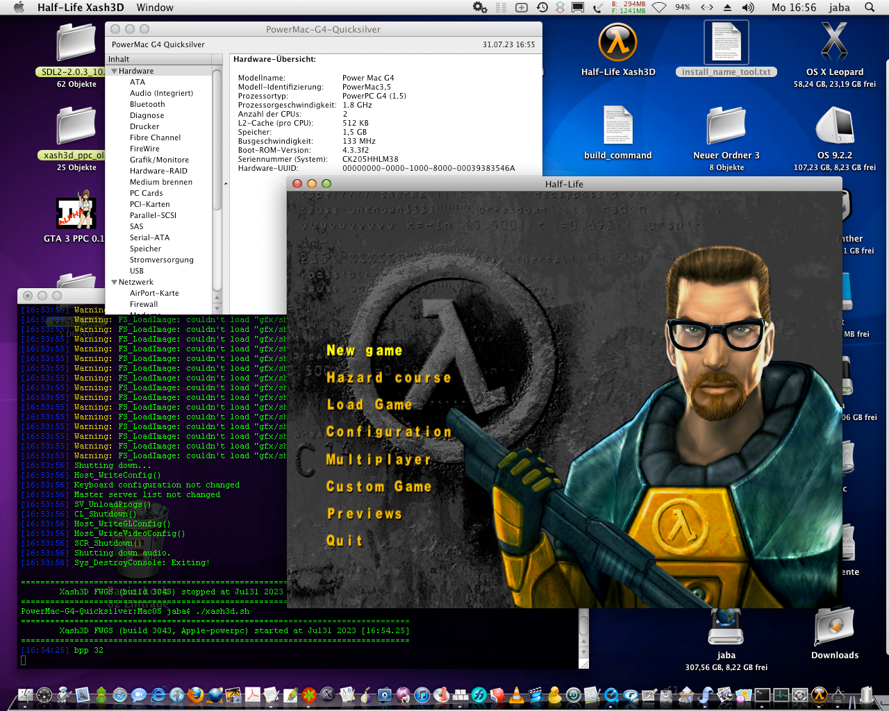Open Time Machine in the Dock
The image size is (889, 711).
click(574, 695)
